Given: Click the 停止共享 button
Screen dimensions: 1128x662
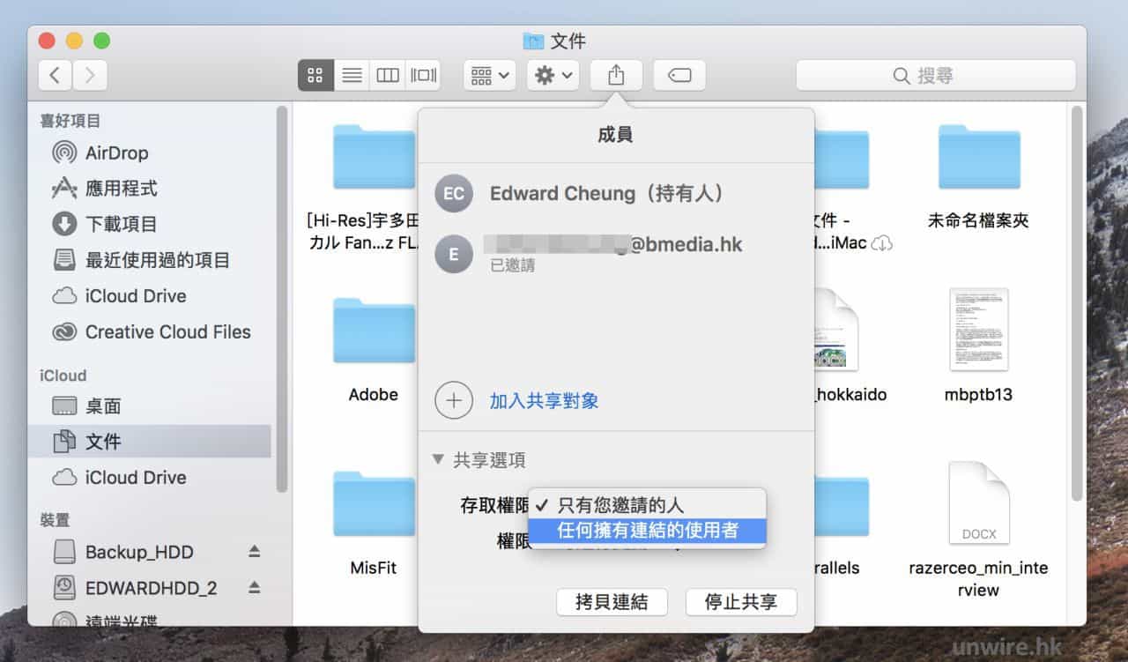Looking at the screenshot, I should pos(740,602).
